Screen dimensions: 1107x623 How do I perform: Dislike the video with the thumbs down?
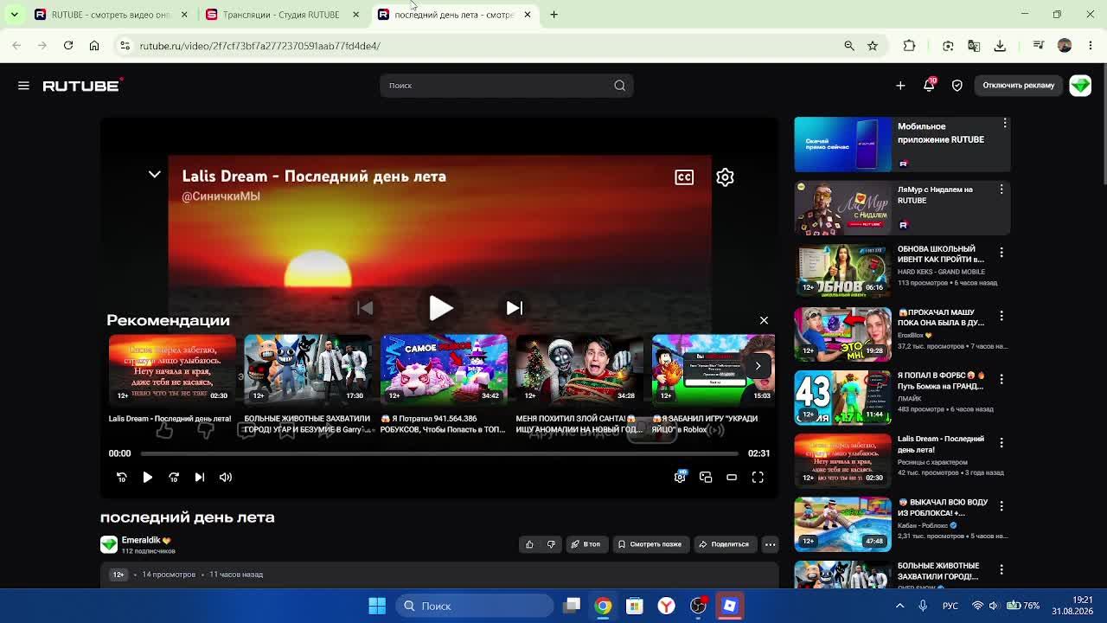[x=551, y=544]
